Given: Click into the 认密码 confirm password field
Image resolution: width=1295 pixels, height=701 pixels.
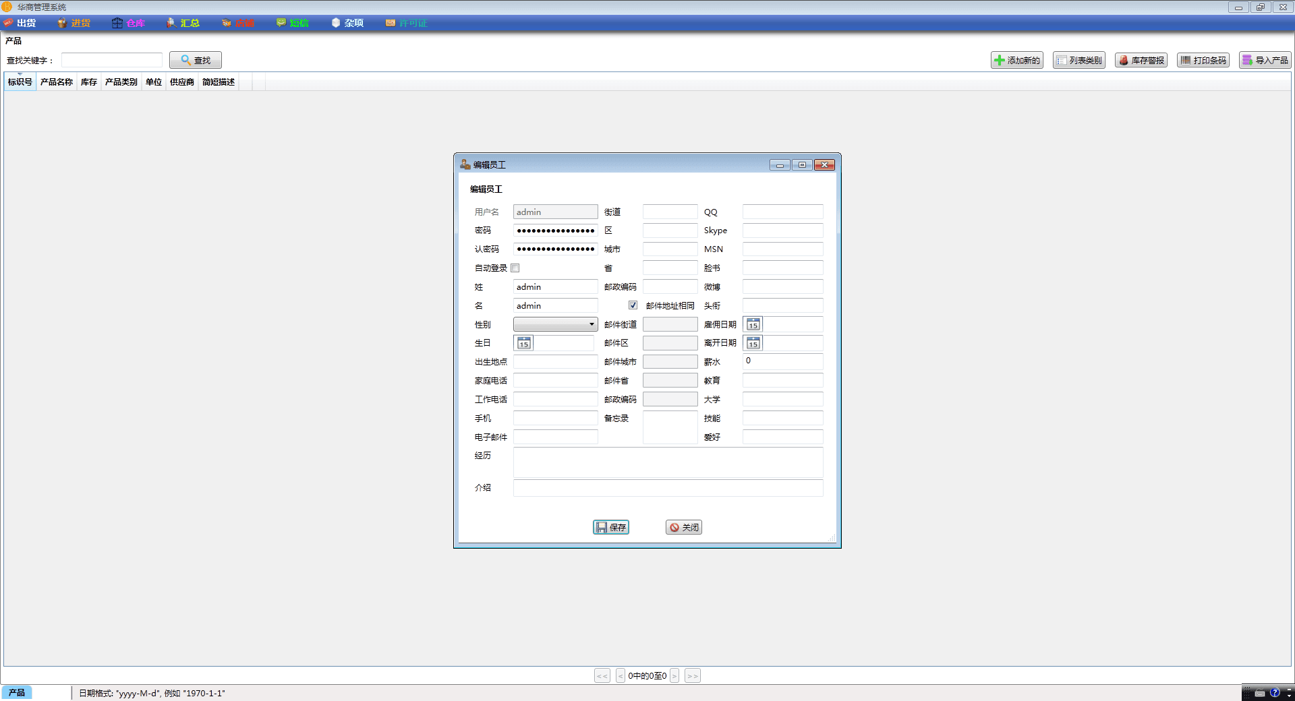Looking at the screenshot, I should coord(556,249).
